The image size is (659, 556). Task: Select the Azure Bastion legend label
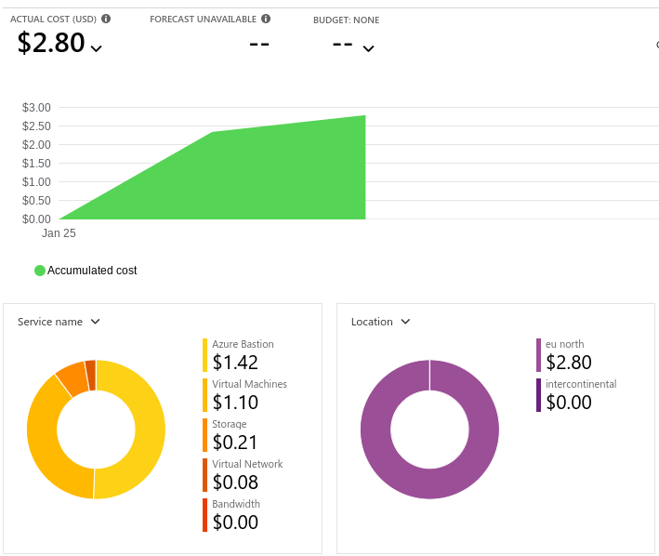click(x=243, y=344)
